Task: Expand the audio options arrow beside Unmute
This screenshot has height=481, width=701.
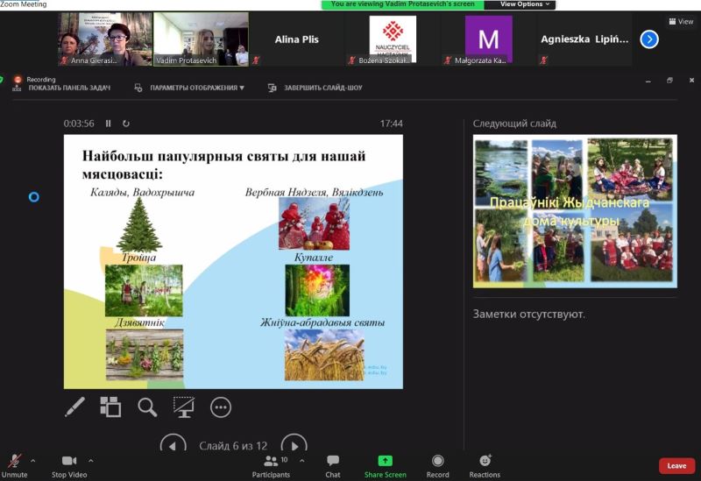Action: pos(33,460)
